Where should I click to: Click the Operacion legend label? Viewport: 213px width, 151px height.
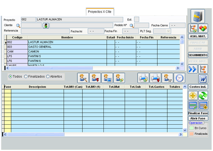(x=196, y=123)
